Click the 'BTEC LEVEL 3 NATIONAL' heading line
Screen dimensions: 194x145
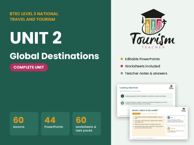[34, 14]
